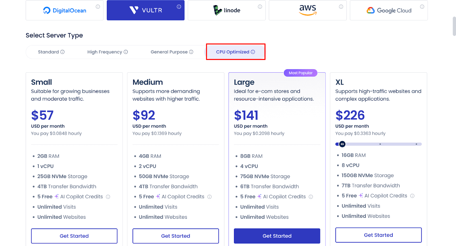Screen dimensions: 456x246
Task: Click Get Started on Large plan
Action: 277,236
